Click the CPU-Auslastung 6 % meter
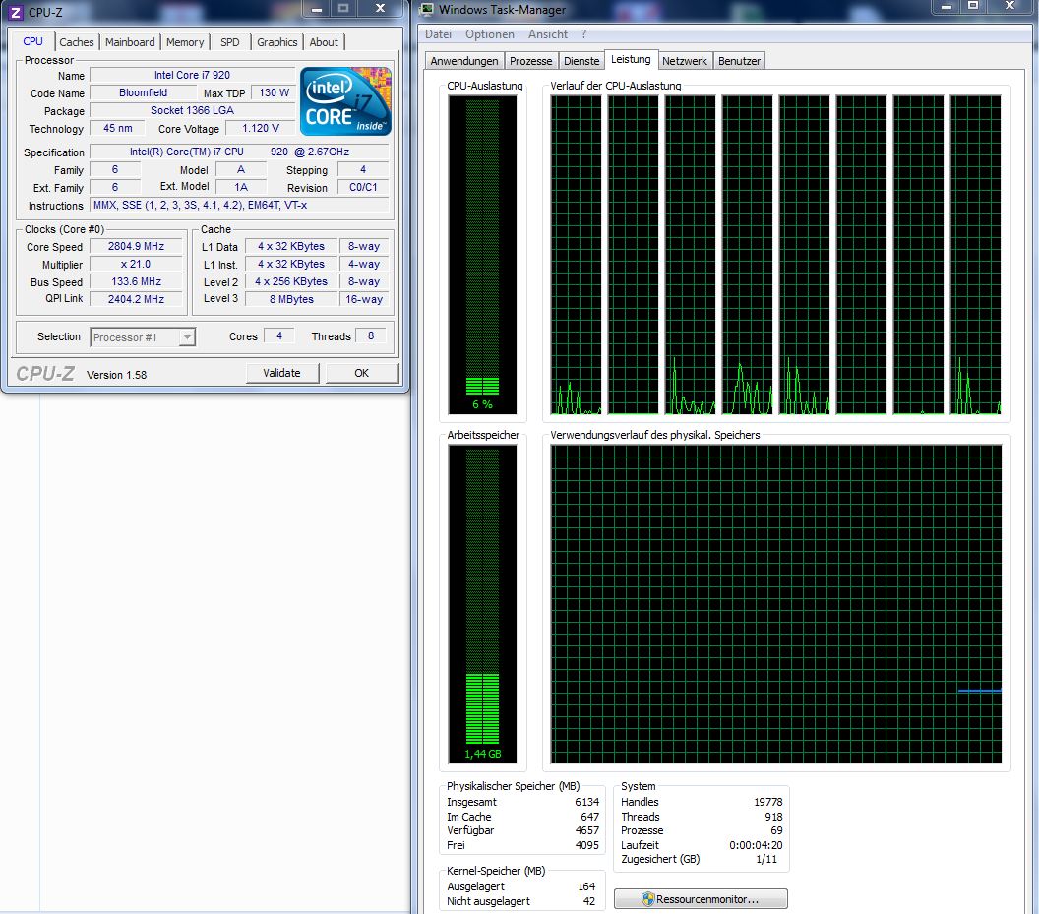Viewport: 1039px width, 914px height. (x=482, y=255)
